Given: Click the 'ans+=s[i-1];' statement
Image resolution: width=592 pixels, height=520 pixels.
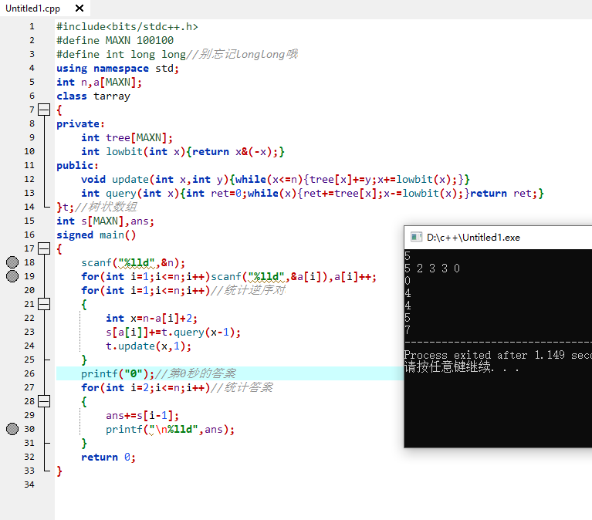Looking at the screenshot, I should (x=142, y=416).
